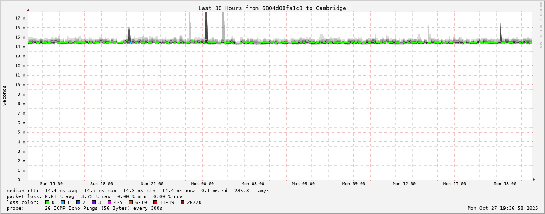The image size is (545, 214).
Task: Select the blue loss swatch labeled 2
Action: click(79, 202)
